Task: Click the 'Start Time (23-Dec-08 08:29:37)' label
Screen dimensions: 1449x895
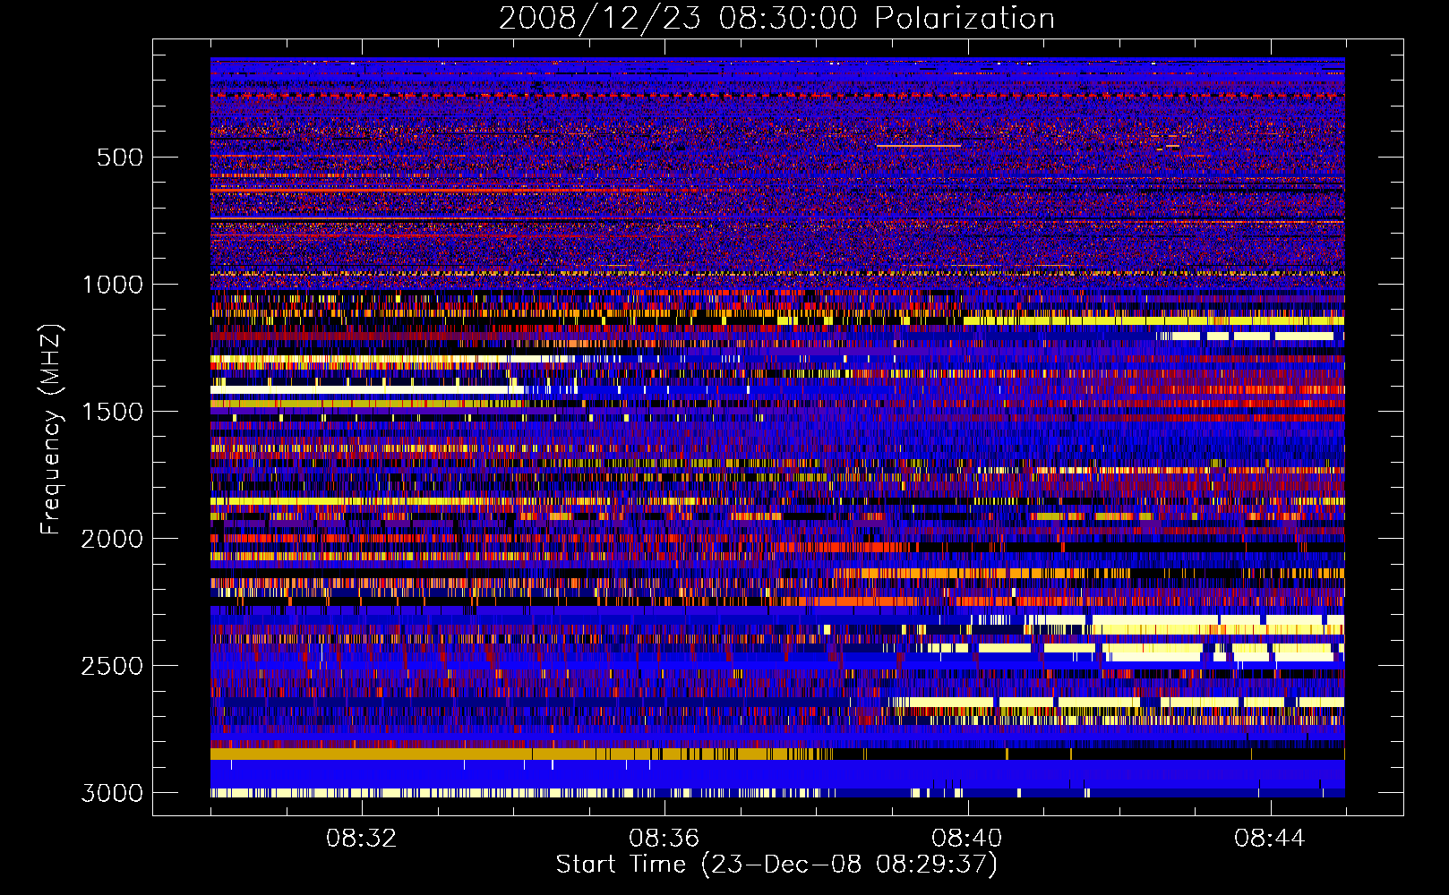Action: pyautogui.click(x=776, y=865)
